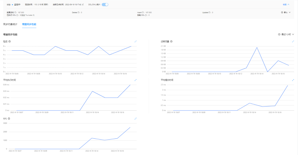Click the clock icon next to 最近1小时

click(x=279, y=34)
